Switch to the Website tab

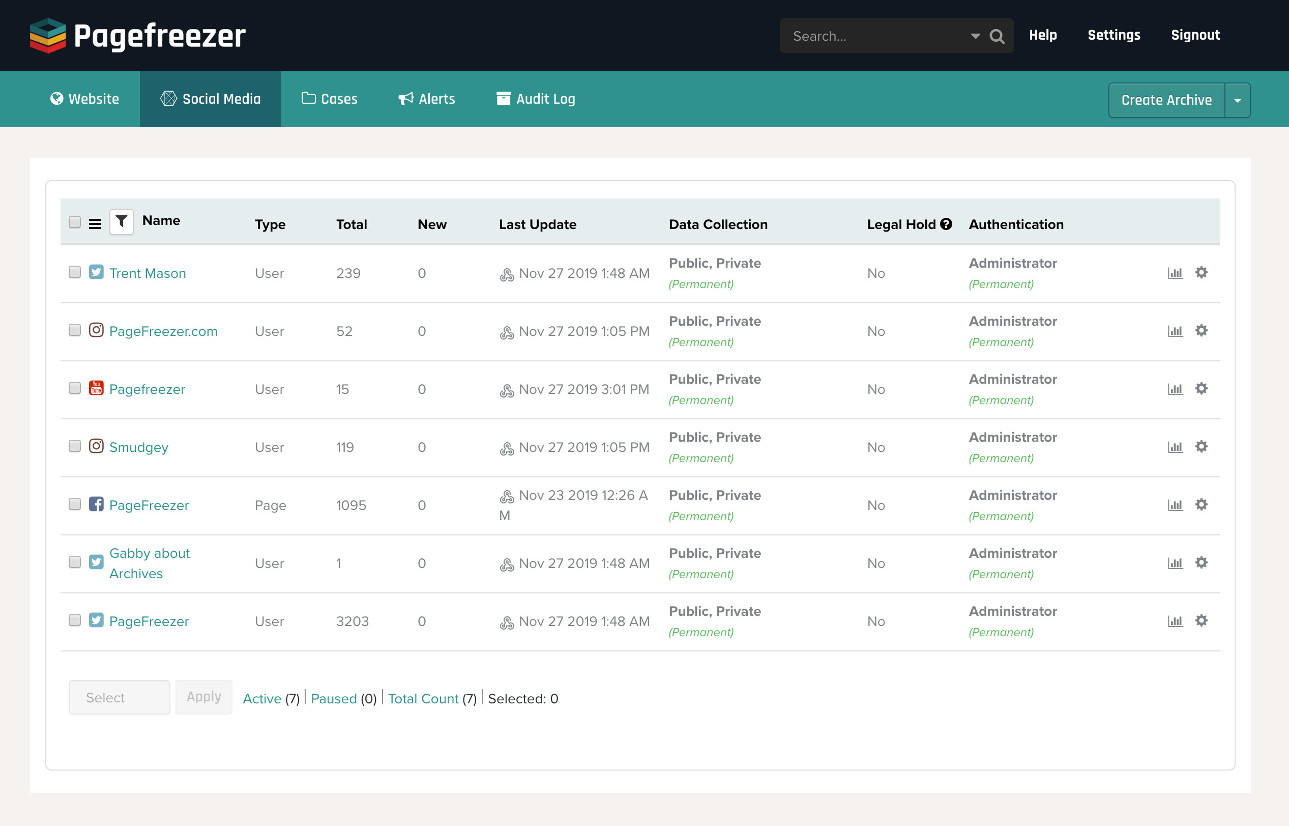pyautogui.click(x=84, y=99)
